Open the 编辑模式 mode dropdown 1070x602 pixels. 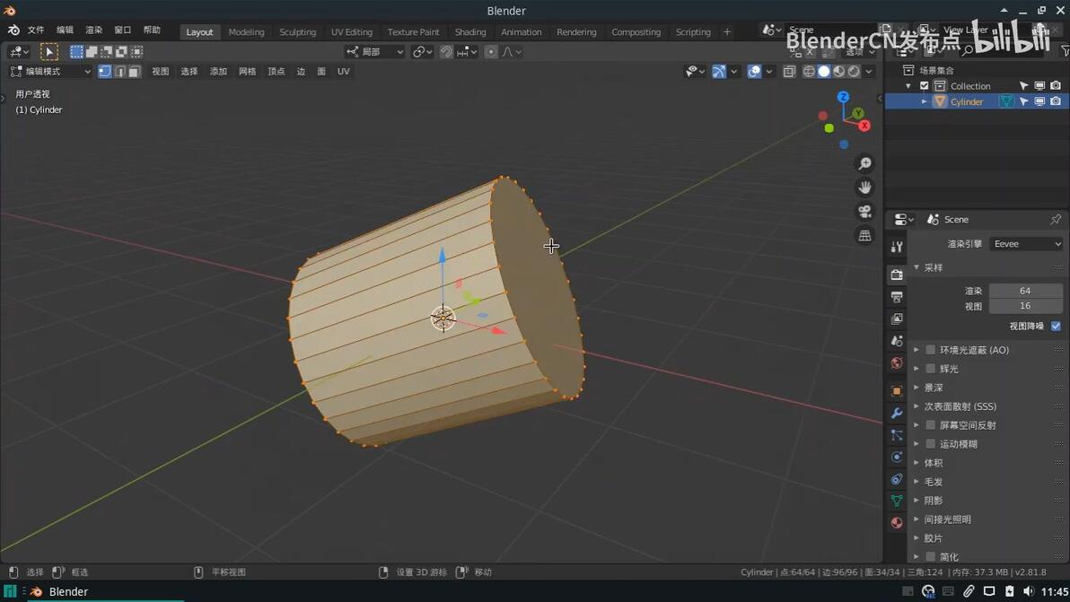click(x=50, y=72)
